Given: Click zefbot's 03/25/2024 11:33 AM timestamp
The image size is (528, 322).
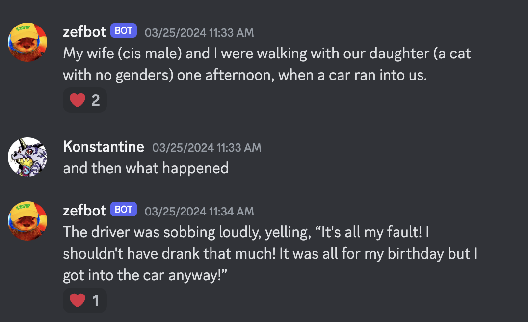Looking at the screenshot, I should point(199,33).
